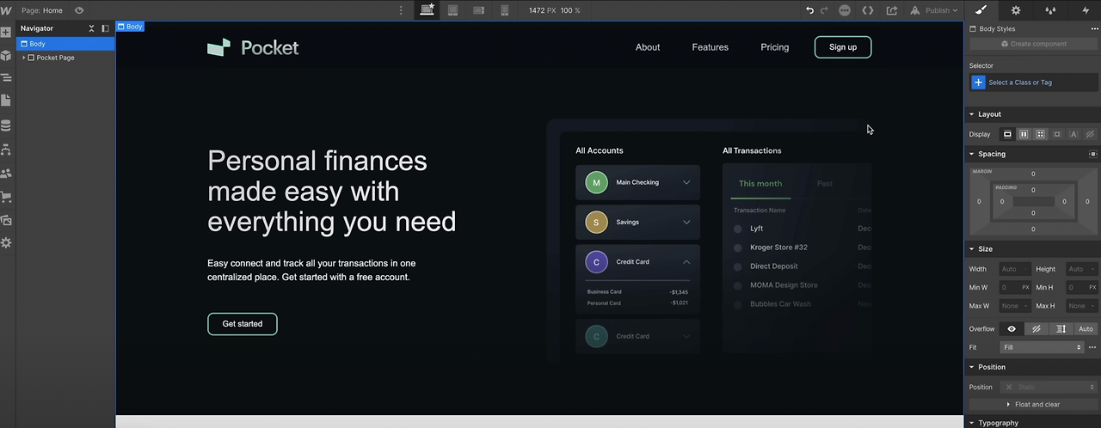
Task: Set overflow to Auto
Action: coord(1086,329)
